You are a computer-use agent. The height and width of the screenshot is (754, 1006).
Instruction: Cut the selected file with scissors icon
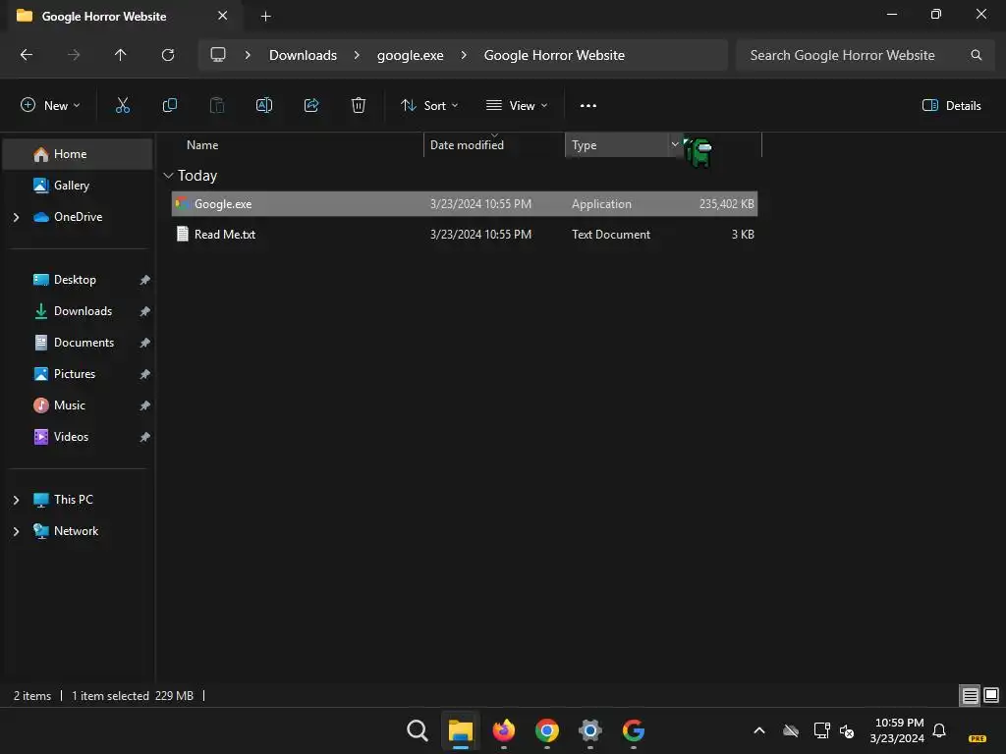point(123,106)
